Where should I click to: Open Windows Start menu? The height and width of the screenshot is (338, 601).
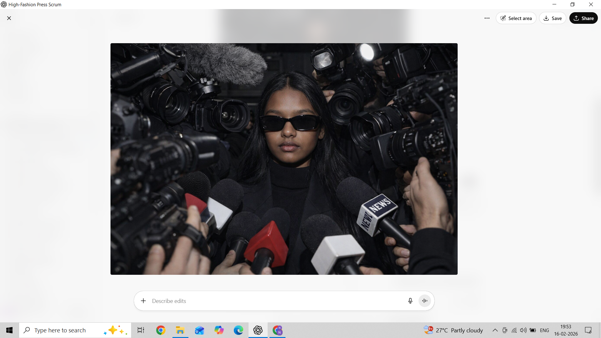pos(9,330)
